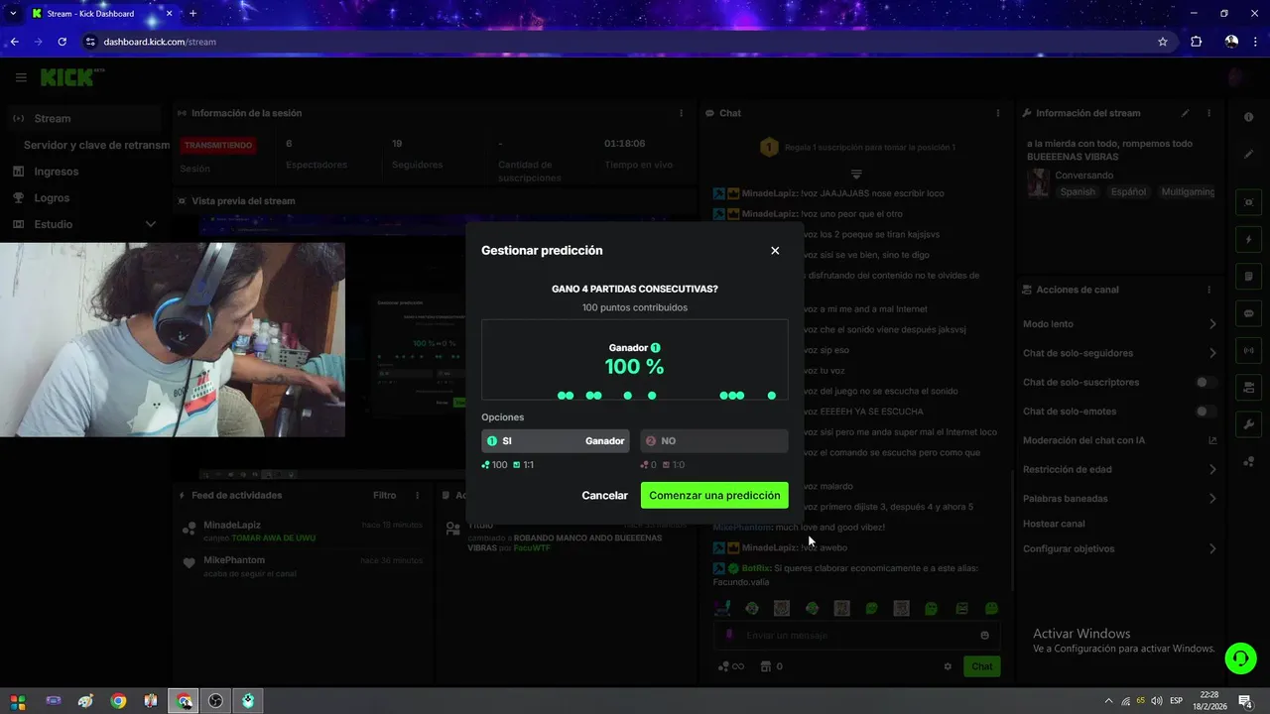Screen dimensions: 1270x714
Task: Open the Chat panel options menu
Action: [x=998, y=113]
